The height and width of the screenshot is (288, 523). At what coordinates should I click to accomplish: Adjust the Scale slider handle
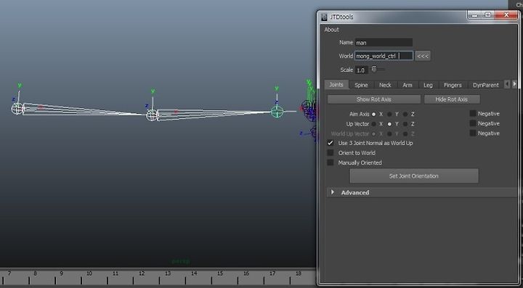[374, 69]
